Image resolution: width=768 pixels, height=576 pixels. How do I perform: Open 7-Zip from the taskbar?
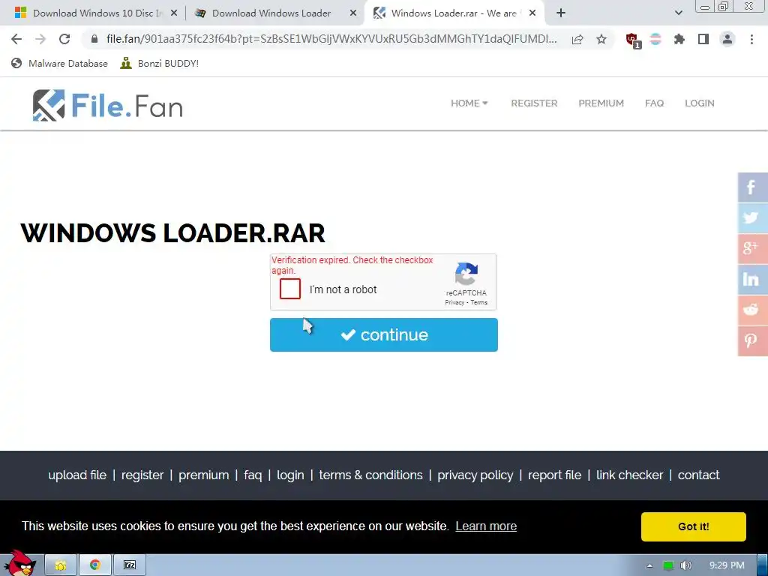(130, 565)
